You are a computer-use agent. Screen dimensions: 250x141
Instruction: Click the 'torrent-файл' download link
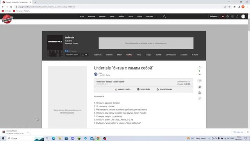[143, 89]
